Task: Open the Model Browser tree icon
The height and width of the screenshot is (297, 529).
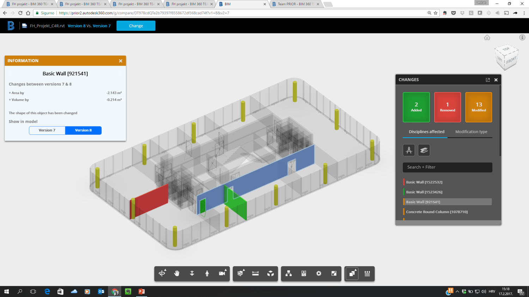Action: coord(288,273)
